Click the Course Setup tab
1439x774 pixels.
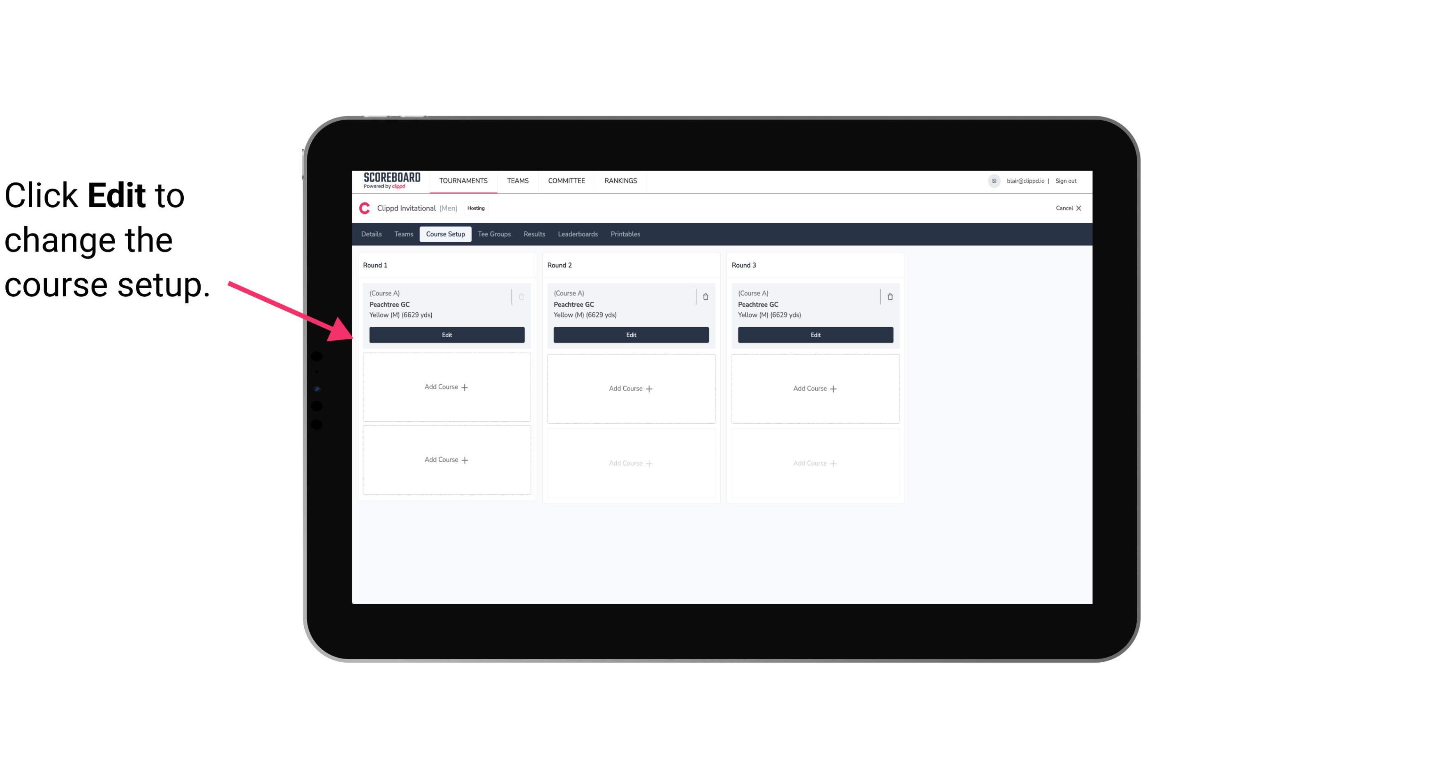point(445,234)
